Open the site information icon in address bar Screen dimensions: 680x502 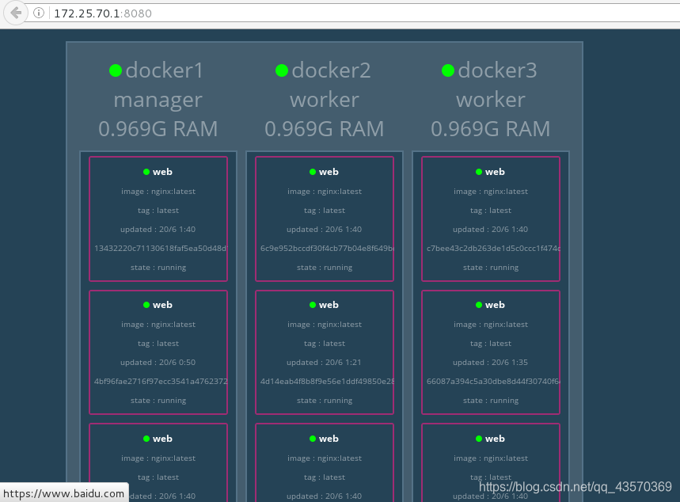[x=39, y=13]
